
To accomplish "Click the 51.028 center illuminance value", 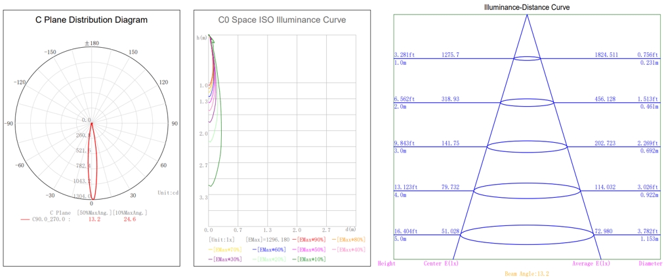I will tap(450, 231).
